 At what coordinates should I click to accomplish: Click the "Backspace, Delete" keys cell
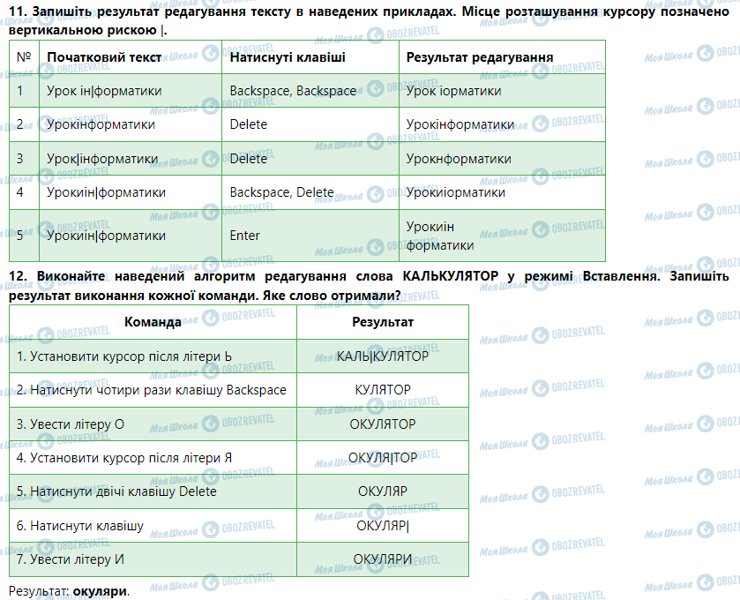pyautogui.click(x=281, y=192)
